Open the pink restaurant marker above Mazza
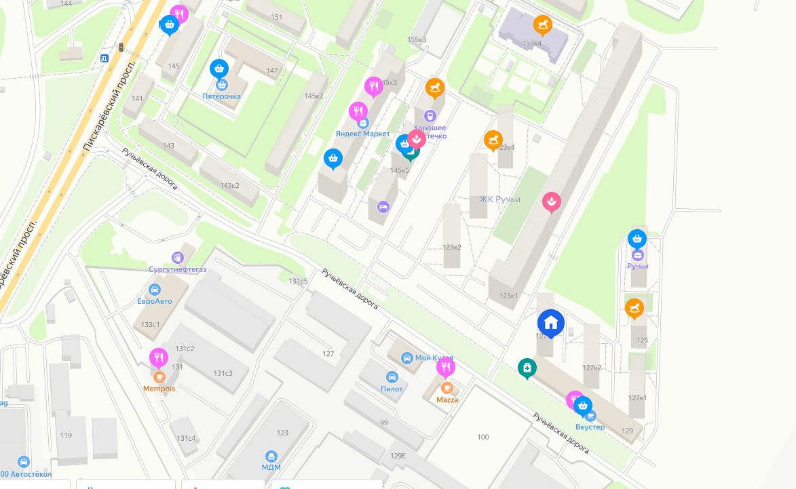796x489 pixels. [x=446, y=367]
